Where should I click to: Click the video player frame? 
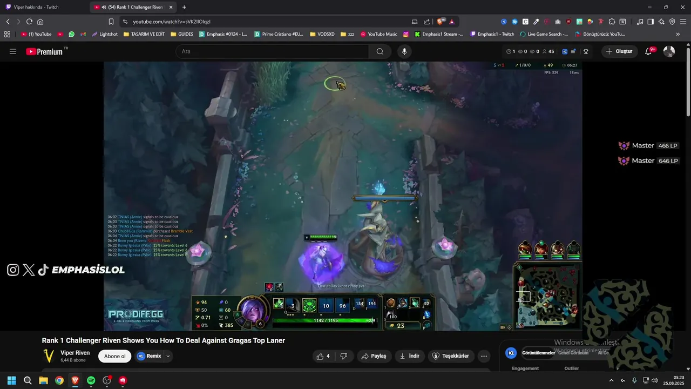pyautogui.click(x=343, y=196)
